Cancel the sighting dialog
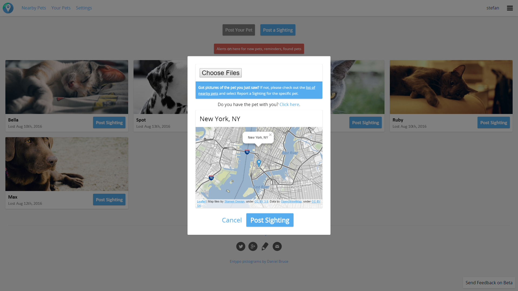 (231, 220)
